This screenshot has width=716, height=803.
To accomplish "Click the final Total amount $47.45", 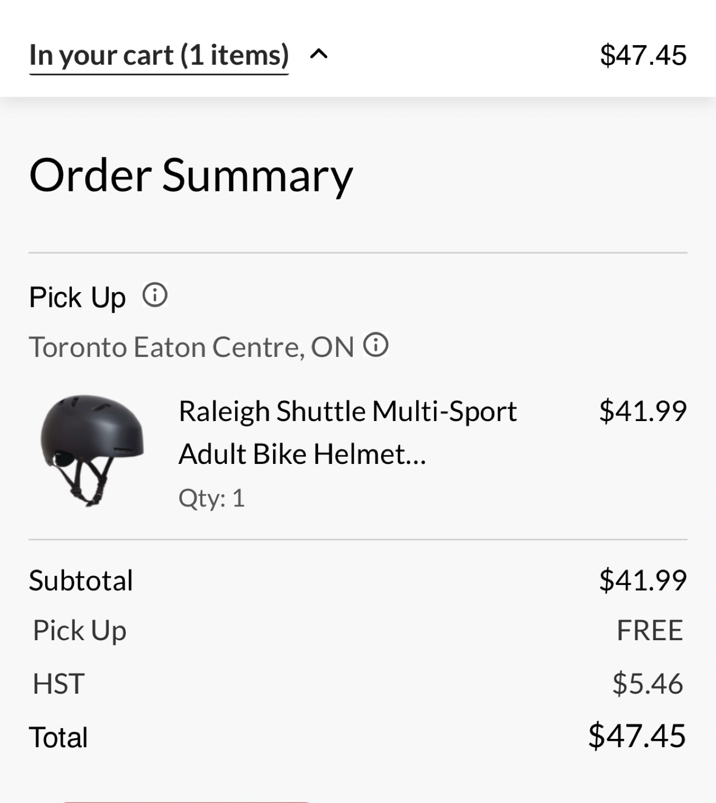I will tap(637, 736).
